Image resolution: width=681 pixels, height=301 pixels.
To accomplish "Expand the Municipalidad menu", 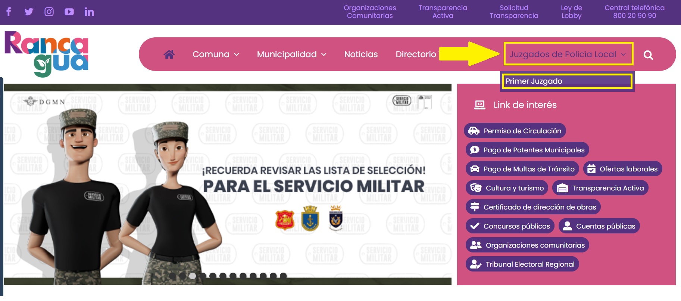I will (291, 54).
